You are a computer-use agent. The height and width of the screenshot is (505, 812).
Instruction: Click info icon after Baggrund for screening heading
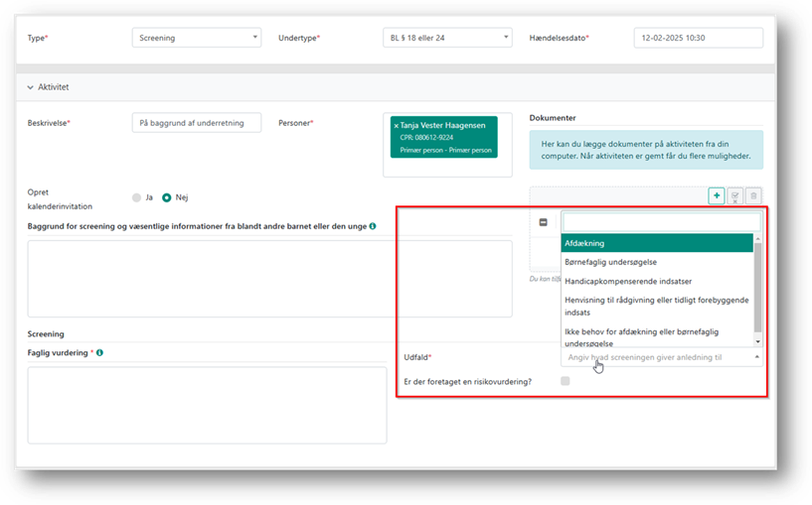pyautogui.click(x=373, y=226)
